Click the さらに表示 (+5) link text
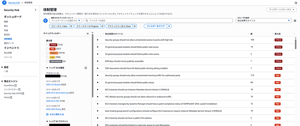Viewport: 300px width, 126px height. coord(57,114)
